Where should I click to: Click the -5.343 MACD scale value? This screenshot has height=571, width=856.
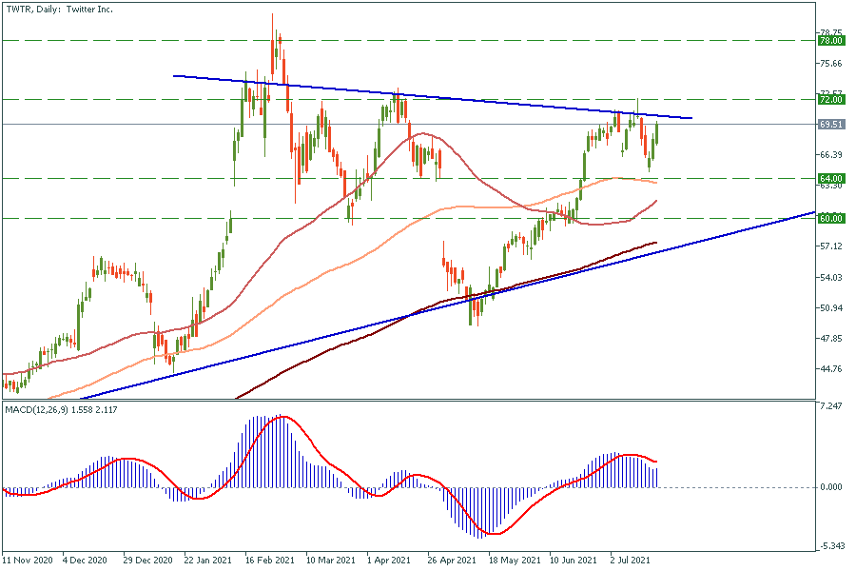coord(830,546)
